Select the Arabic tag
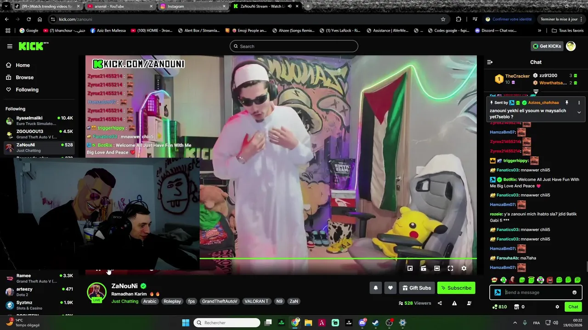The width and height of the screenshot is (588, 330). click(150, 301)
